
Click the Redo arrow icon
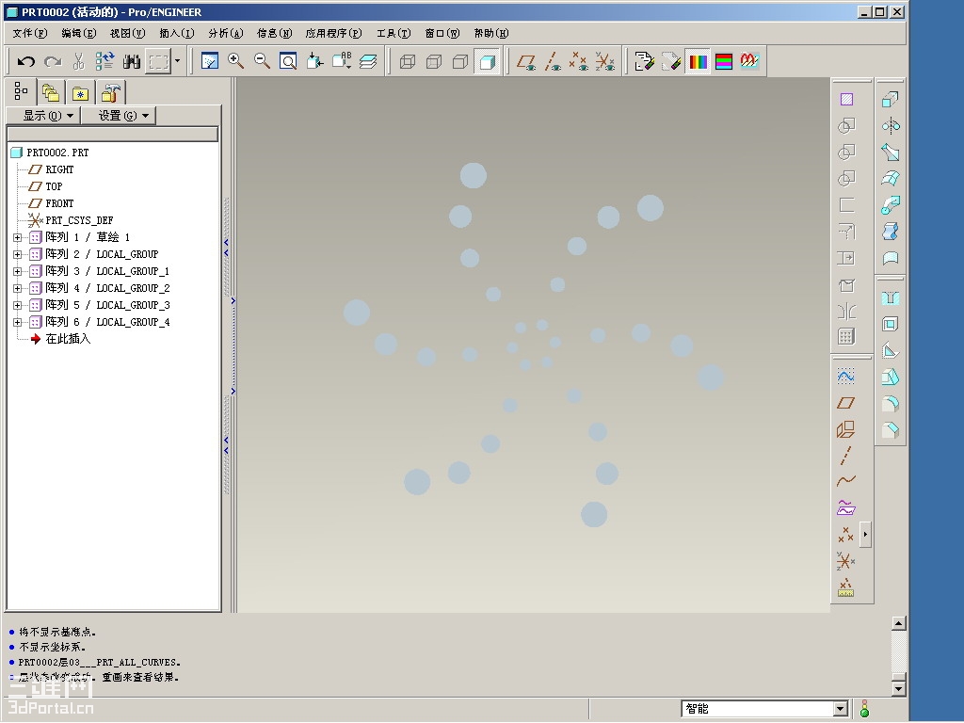tap(53, 61)
